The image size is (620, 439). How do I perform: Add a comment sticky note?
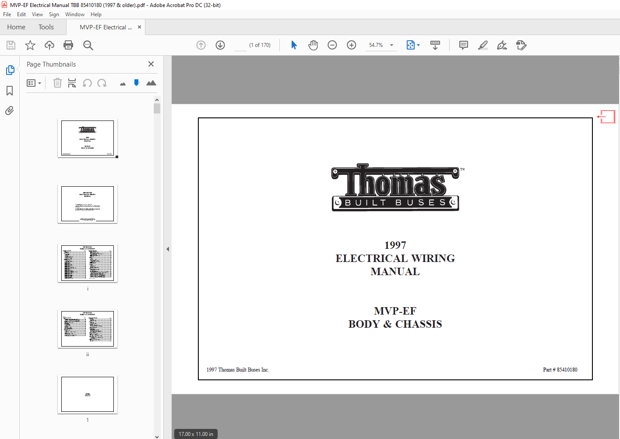[464, 45]
